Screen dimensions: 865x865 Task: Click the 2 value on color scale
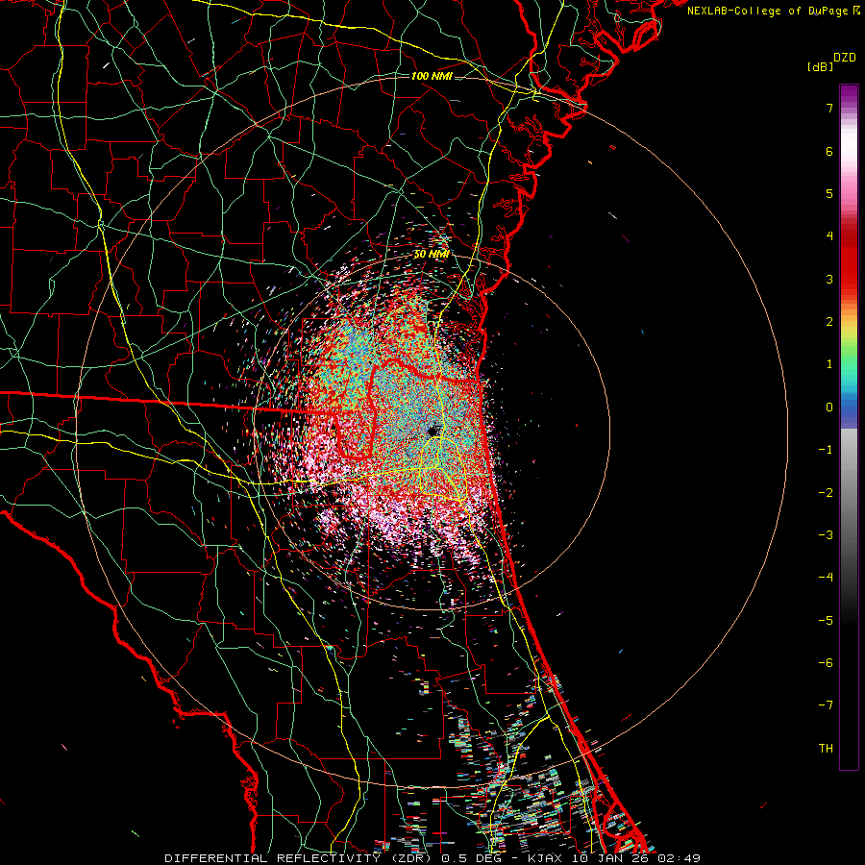click(829, 322)
